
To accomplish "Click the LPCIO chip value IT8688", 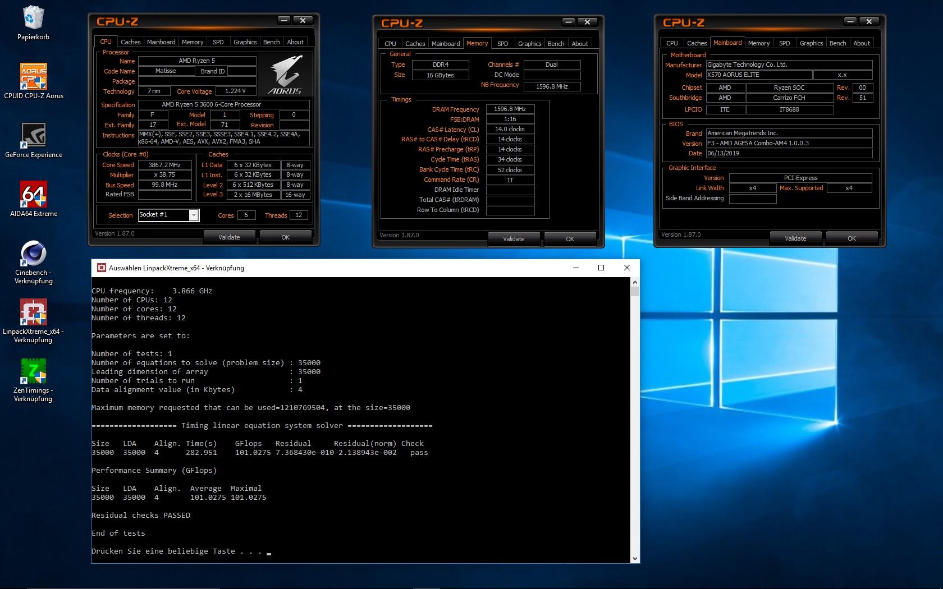I will pyautogui.click(x=789, y=109).
